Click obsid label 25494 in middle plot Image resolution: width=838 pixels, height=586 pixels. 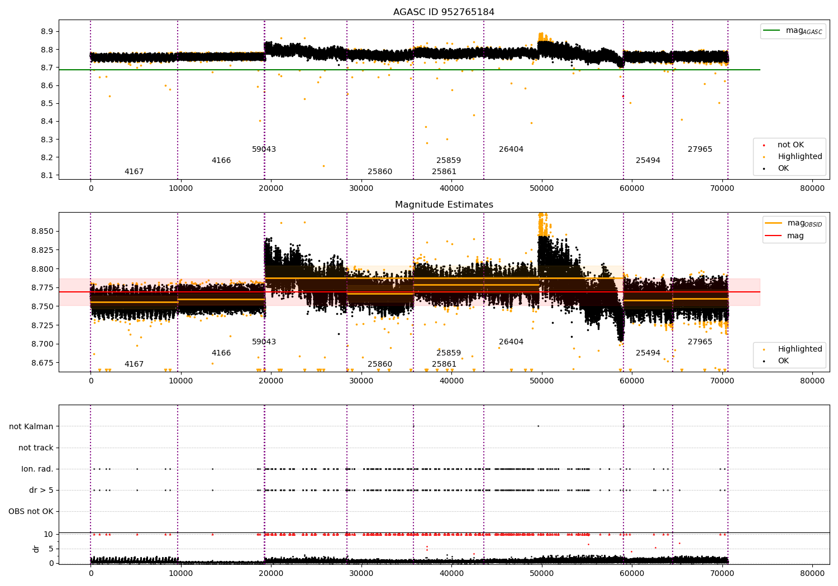pyautogui.click(x=648, y=353)
